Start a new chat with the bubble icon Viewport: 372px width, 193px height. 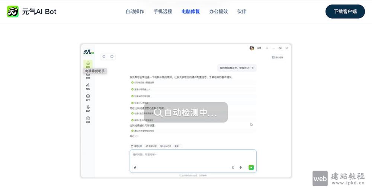pos(112,57)
